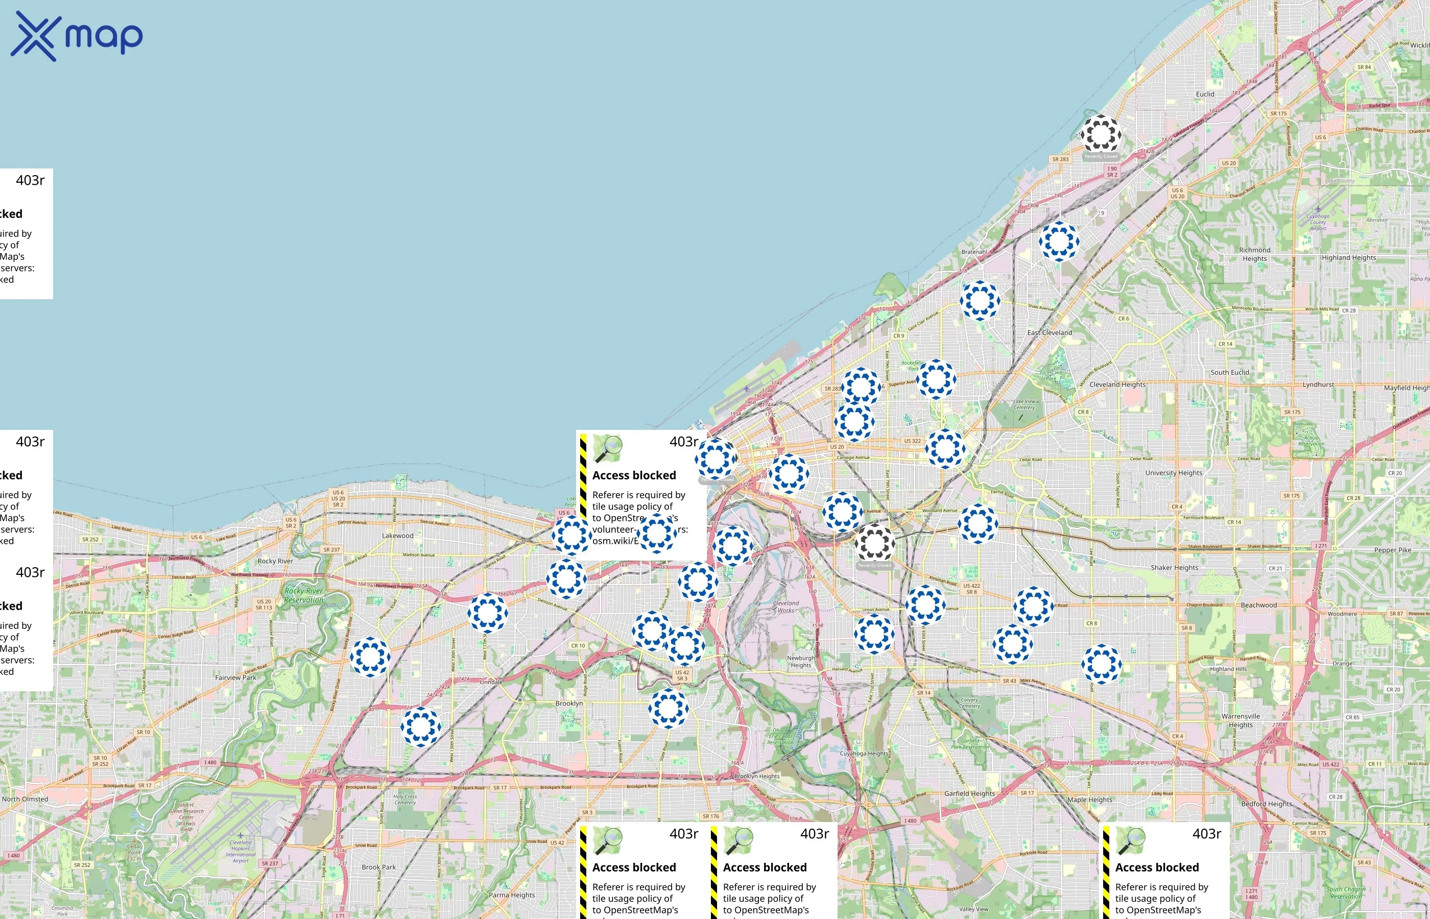Open gray Recently Closed marker above SR 283
1430x919 pixels.
click(x=1101, y=134)
